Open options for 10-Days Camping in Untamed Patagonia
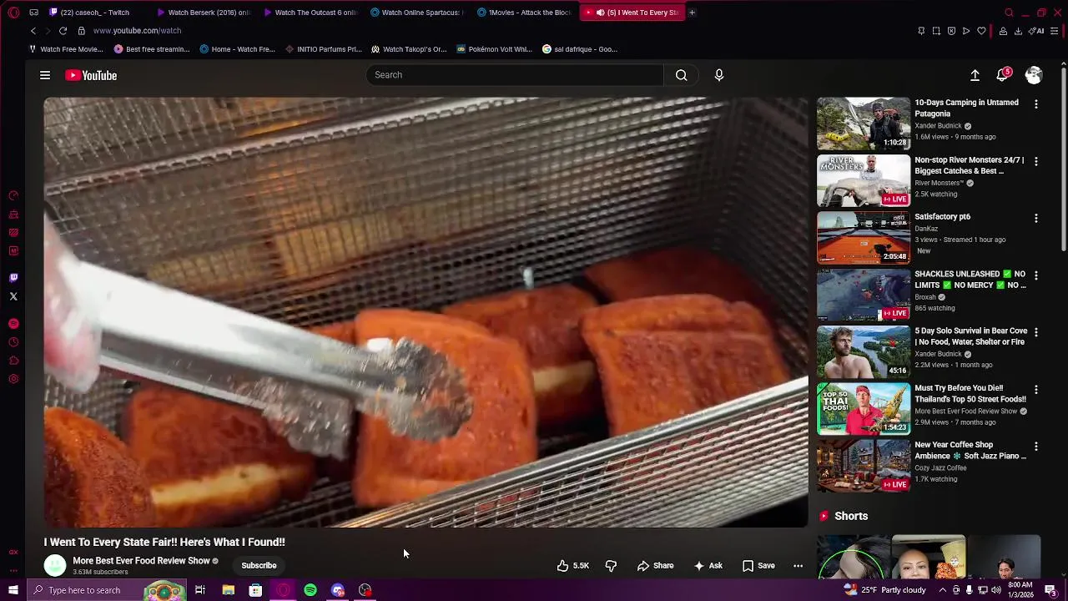 pyautogui.click(x=1036, y=104)
